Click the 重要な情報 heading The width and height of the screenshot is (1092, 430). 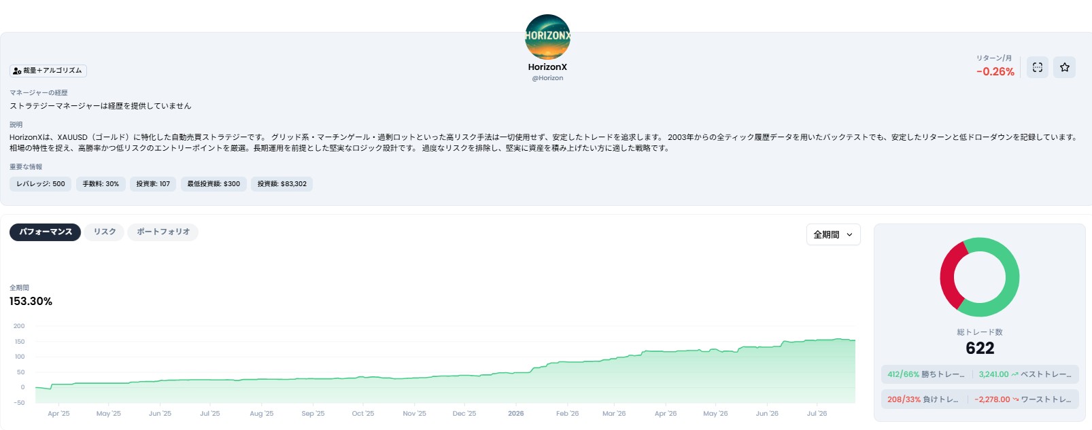(26, 166)
